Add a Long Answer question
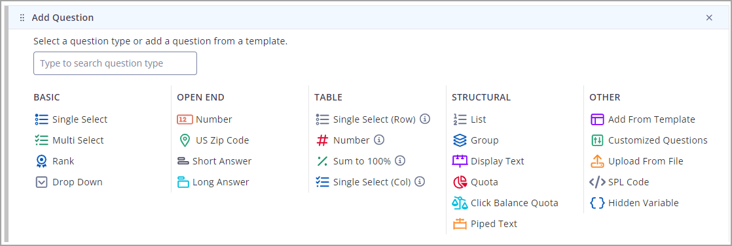 [x=213, y=182]
